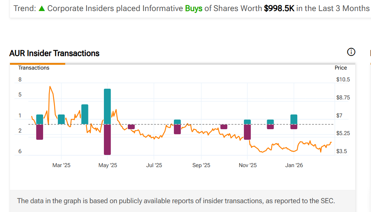Click the '$10.5' price axis label
371x212 pixels.
343,79
